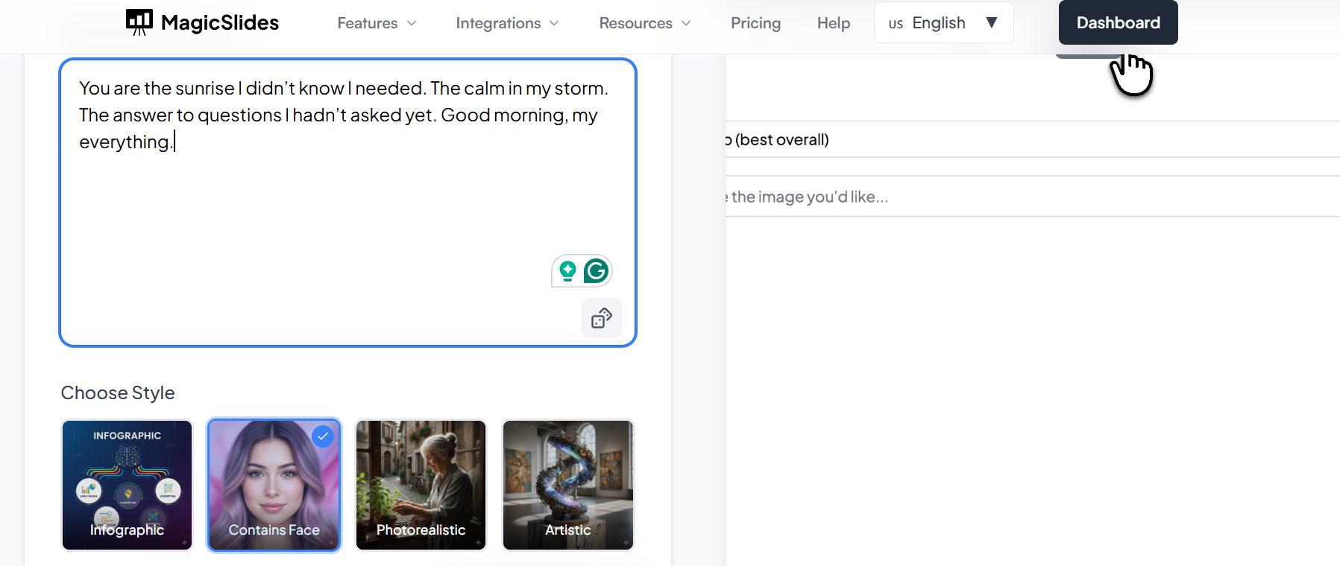Click the green Grammarly G icon
1340x566 pixels.
[x=596, y=271]
